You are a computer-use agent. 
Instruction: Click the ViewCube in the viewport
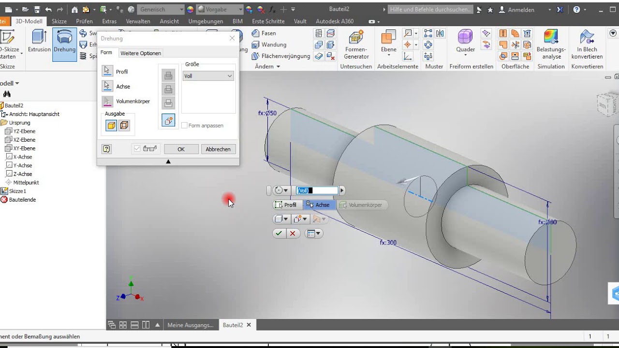coord(607,104)
